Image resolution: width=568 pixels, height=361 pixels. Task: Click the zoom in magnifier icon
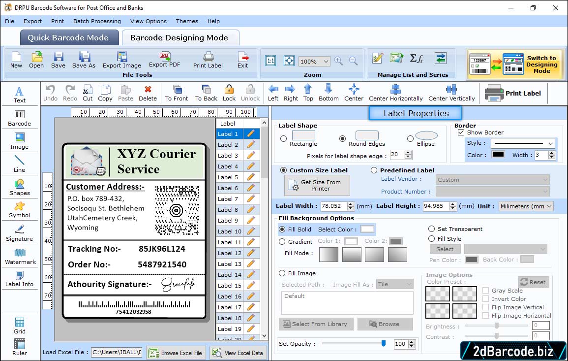[339, 61]
